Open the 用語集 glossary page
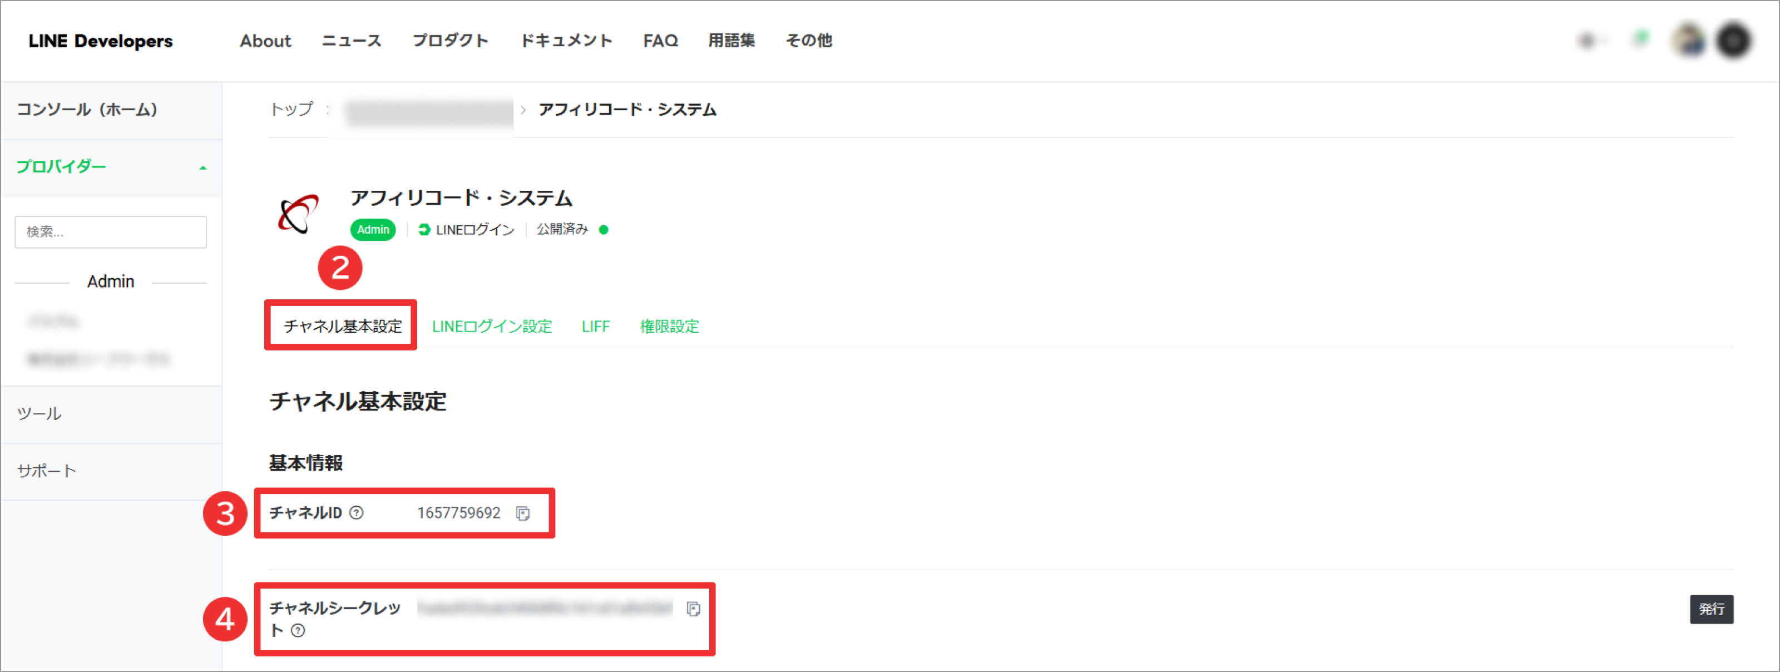The height and width of the screenshot is (672, 1780). [732, 41]
